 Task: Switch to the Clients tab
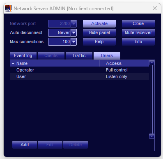point(51,55)
